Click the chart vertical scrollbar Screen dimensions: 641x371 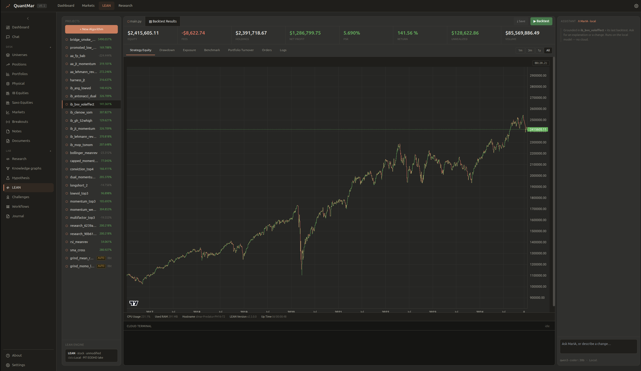pyautogui.click(x=554, y=181)
